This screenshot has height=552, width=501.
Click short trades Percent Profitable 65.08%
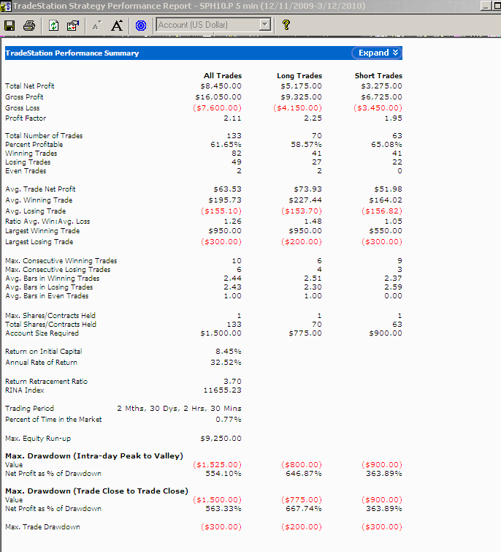tap(386, 145)
